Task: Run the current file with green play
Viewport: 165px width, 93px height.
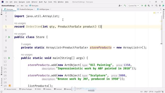Action: [142, 6]
